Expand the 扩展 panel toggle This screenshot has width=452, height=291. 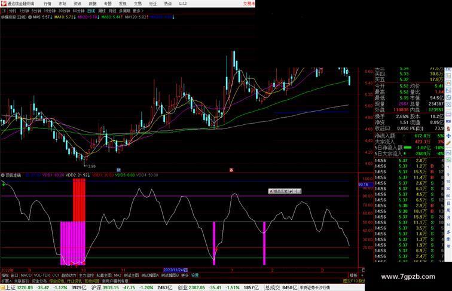pos(6,281)
